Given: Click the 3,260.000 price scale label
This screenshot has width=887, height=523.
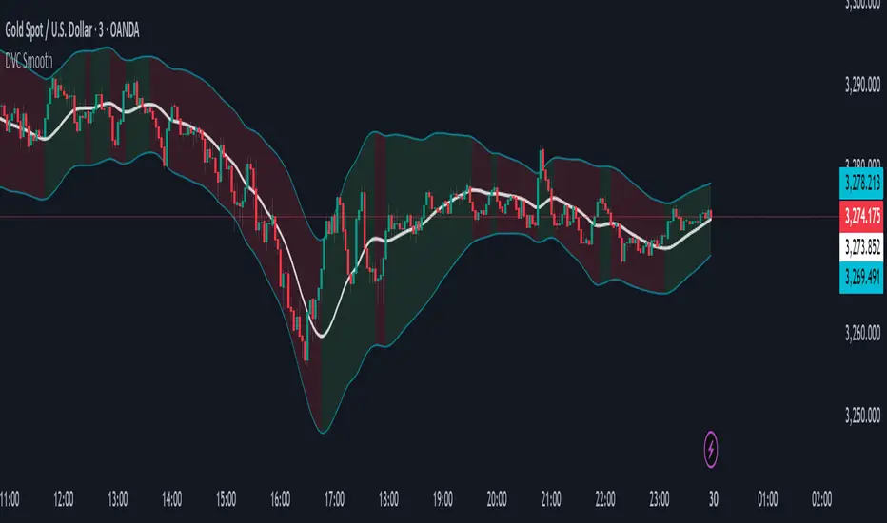Looking at the screenshot, I should point(862,334).
